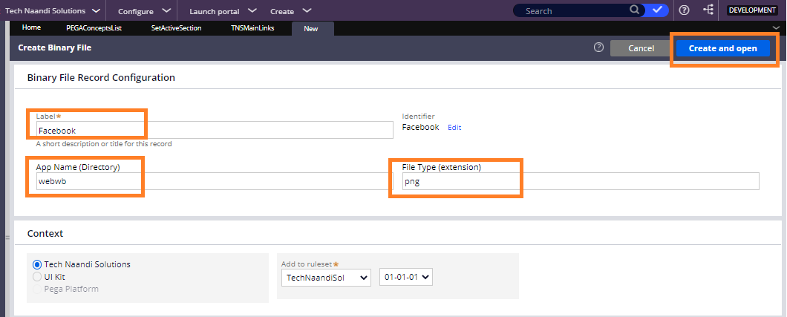
Task: Click the Context section heading
Action: [45, 233]
